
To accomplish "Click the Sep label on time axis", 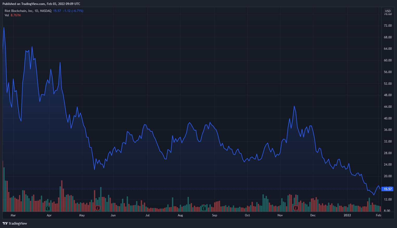I will coord(215,215).
